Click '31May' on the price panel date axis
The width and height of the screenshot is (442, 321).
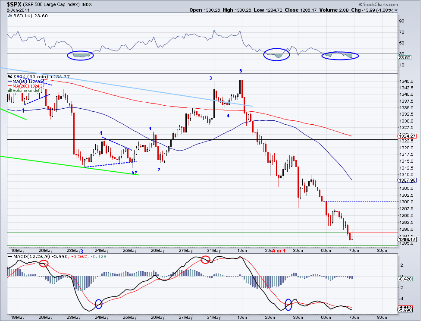[x=214, y=251]
